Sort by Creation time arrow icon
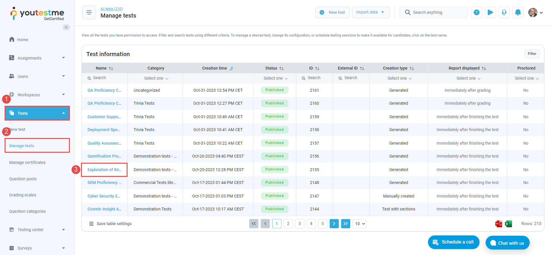 [231, 68]
